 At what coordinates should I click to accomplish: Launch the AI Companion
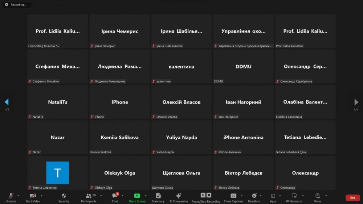(x=179, y=198)
